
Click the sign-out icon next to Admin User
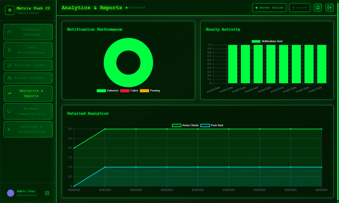[47, 193]
